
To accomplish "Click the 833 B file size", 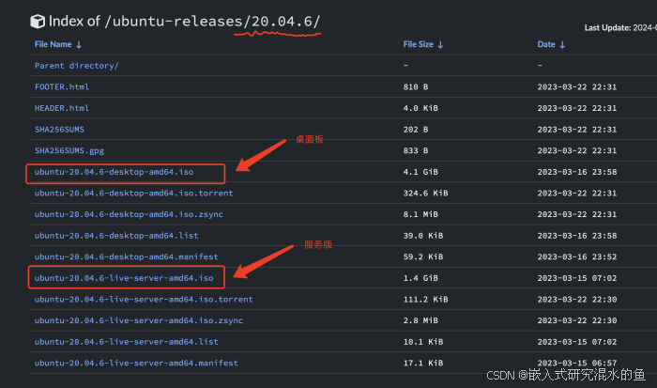I will pos(416,150).
